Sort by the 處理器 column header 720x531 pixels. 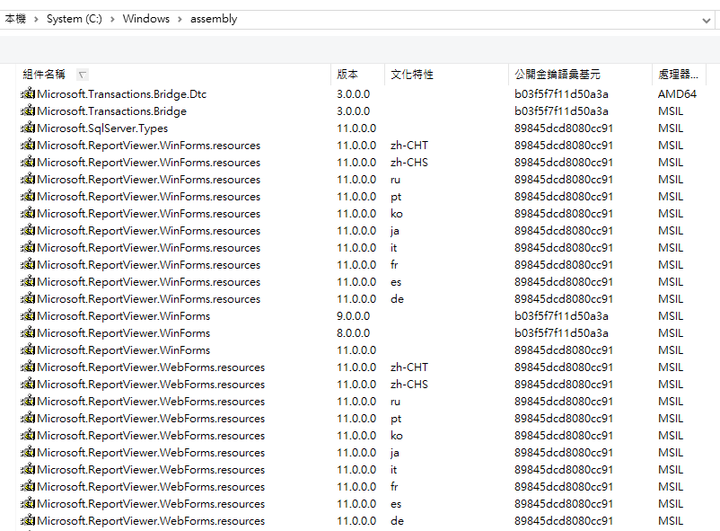(x=678, y=75)
